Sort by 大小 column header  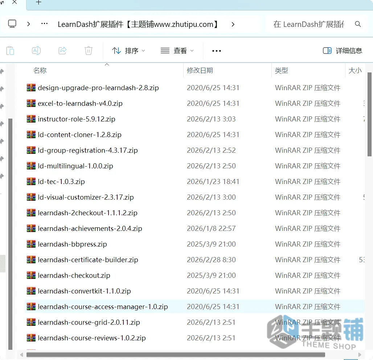click(x=355, y=70)
